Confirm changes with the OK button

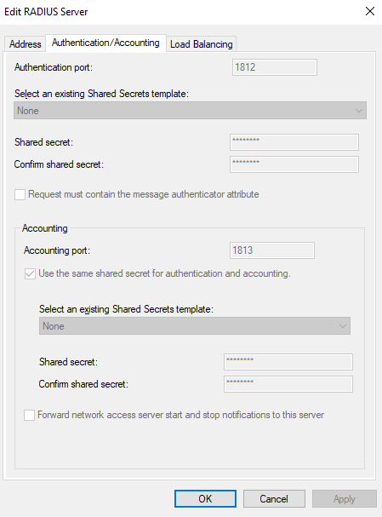(205, 498)
